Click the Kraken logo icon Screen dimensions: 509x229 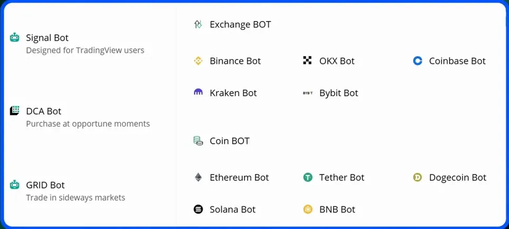pos(198,92)
